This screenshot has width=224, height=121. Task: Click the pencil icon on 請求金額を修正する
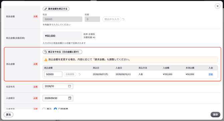tap(45, 9)
